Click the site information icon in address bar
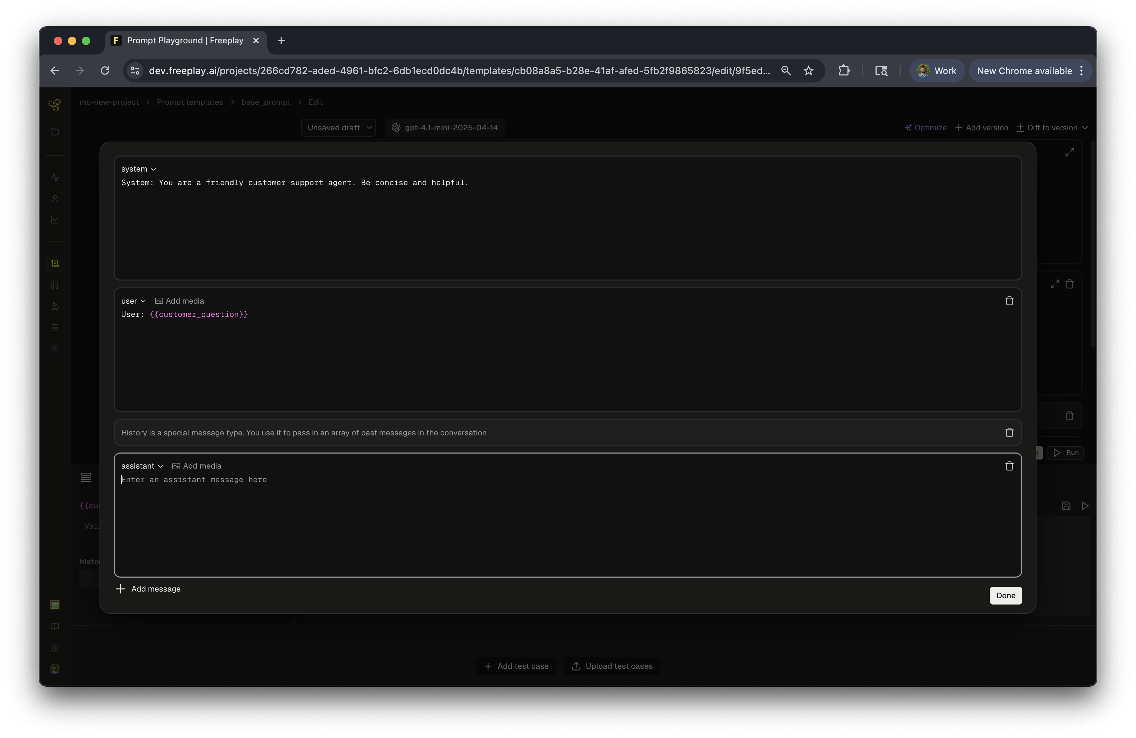This screenshot has height=738, width=1136. click(135, 71)
